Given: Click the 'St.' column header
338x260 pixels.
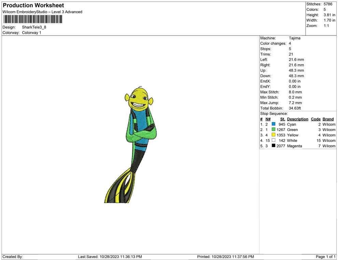Looking at the screenshot, I should pos(283,119).
